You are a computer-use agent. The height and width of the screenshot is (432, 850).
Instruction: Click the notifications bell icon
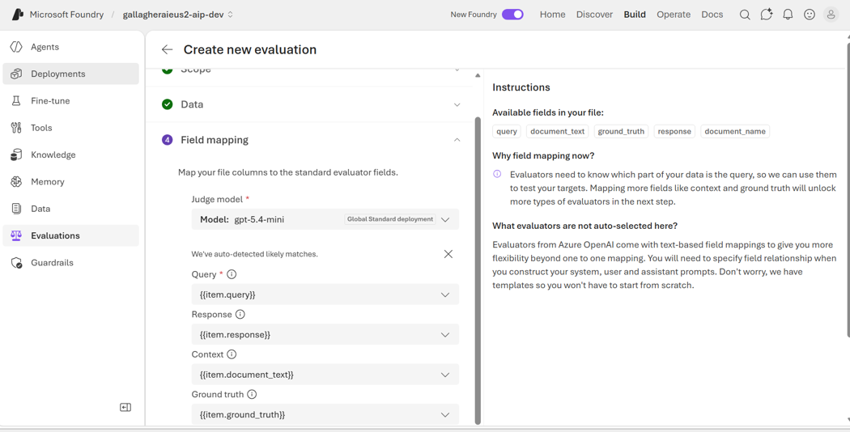tap(788, 15)
